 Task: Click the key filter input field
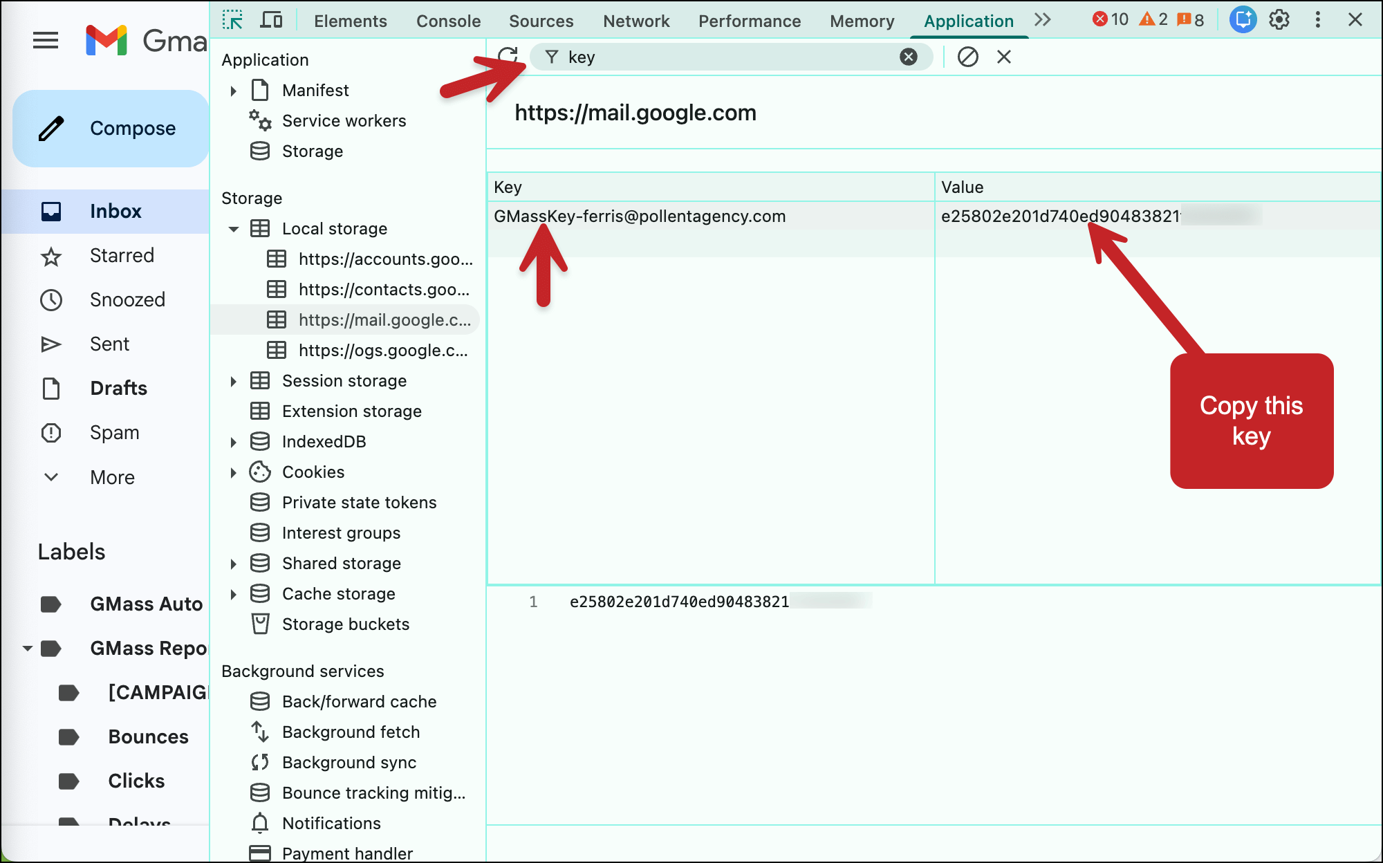(x=726, y=57)
